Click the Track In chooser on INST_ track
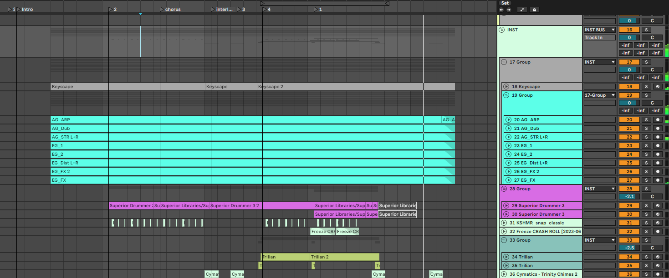Screen dimensions: 669x278 click(600, 38)
